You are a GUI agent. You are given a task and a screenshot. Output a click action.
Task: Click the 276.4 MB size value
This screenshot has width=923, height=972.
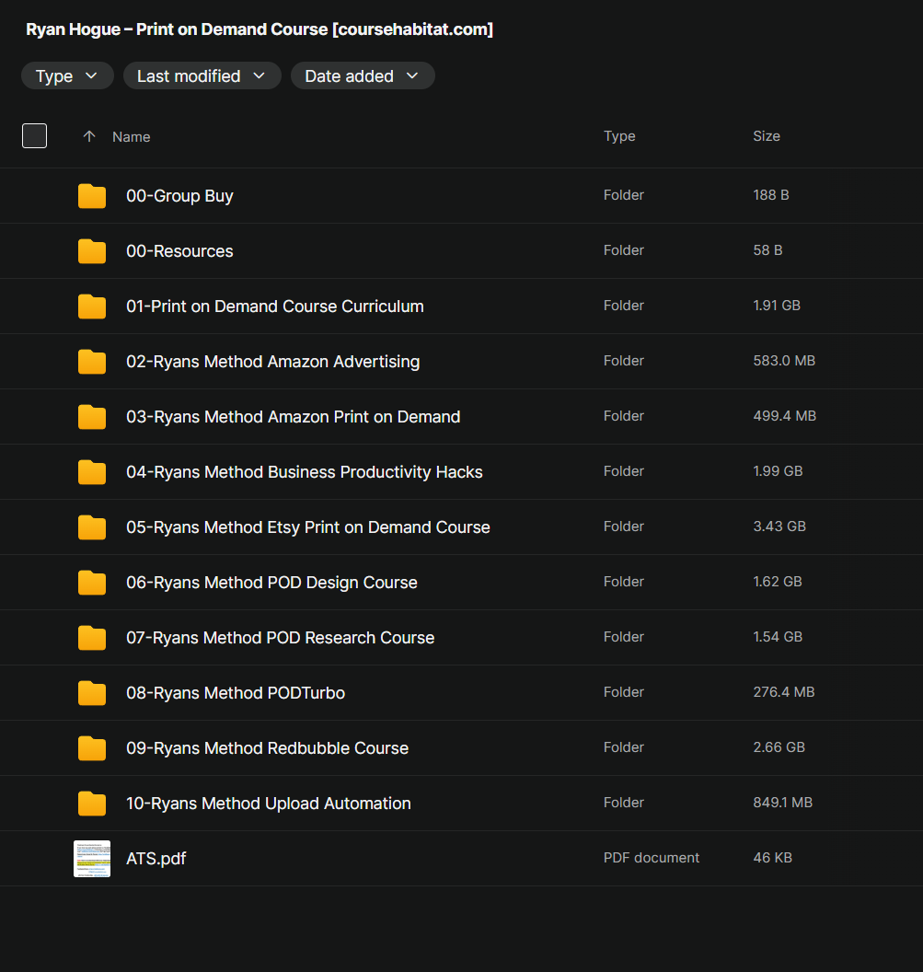pyautogui.click(x=784, y=691)
